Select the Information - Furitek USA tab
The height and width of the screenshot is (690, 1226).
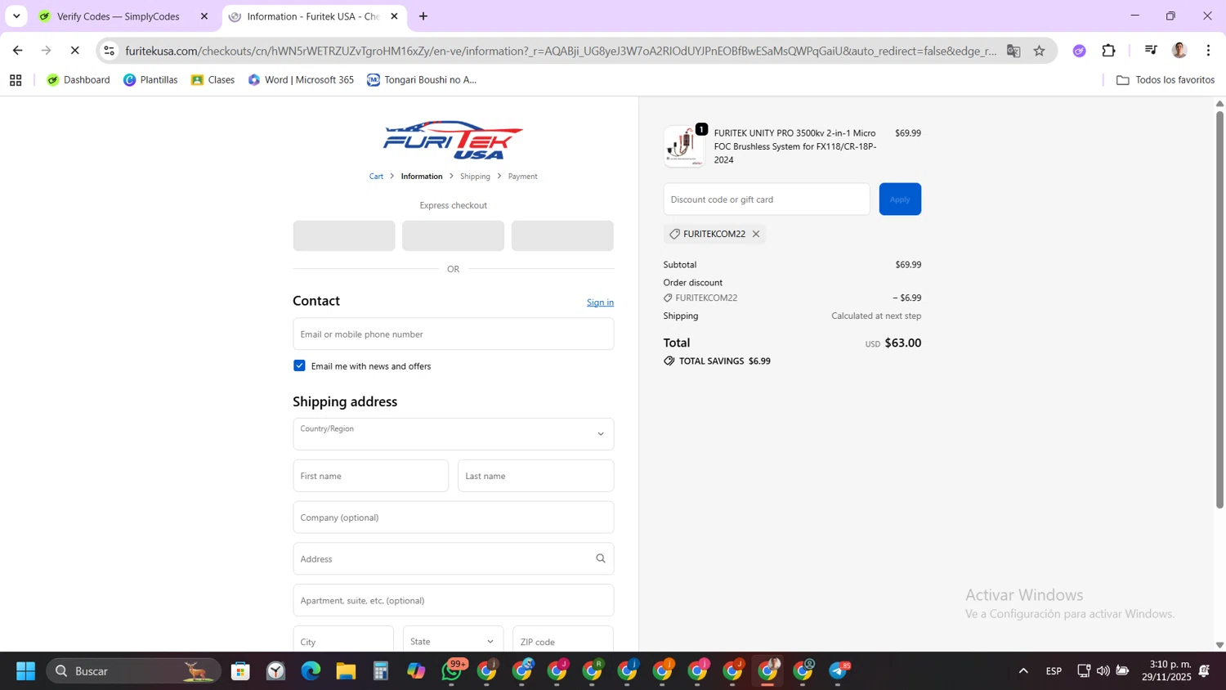(314, 16)
